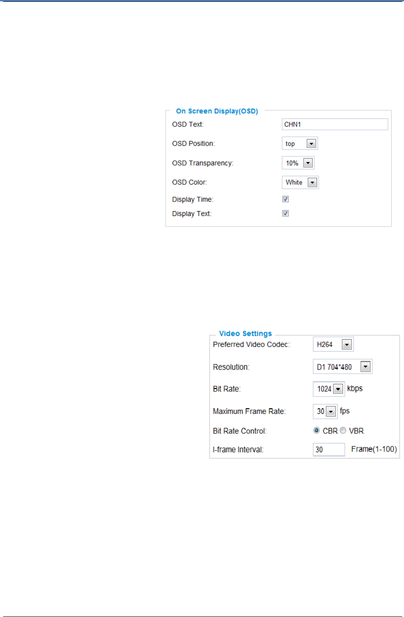Click the 'Resolution:' label

coord(231,367)
